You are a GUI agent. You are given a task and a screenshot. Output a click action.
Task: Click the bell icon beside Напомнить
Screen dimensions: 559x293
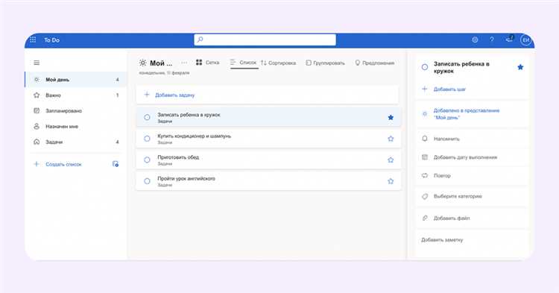[x=425, y=139]
